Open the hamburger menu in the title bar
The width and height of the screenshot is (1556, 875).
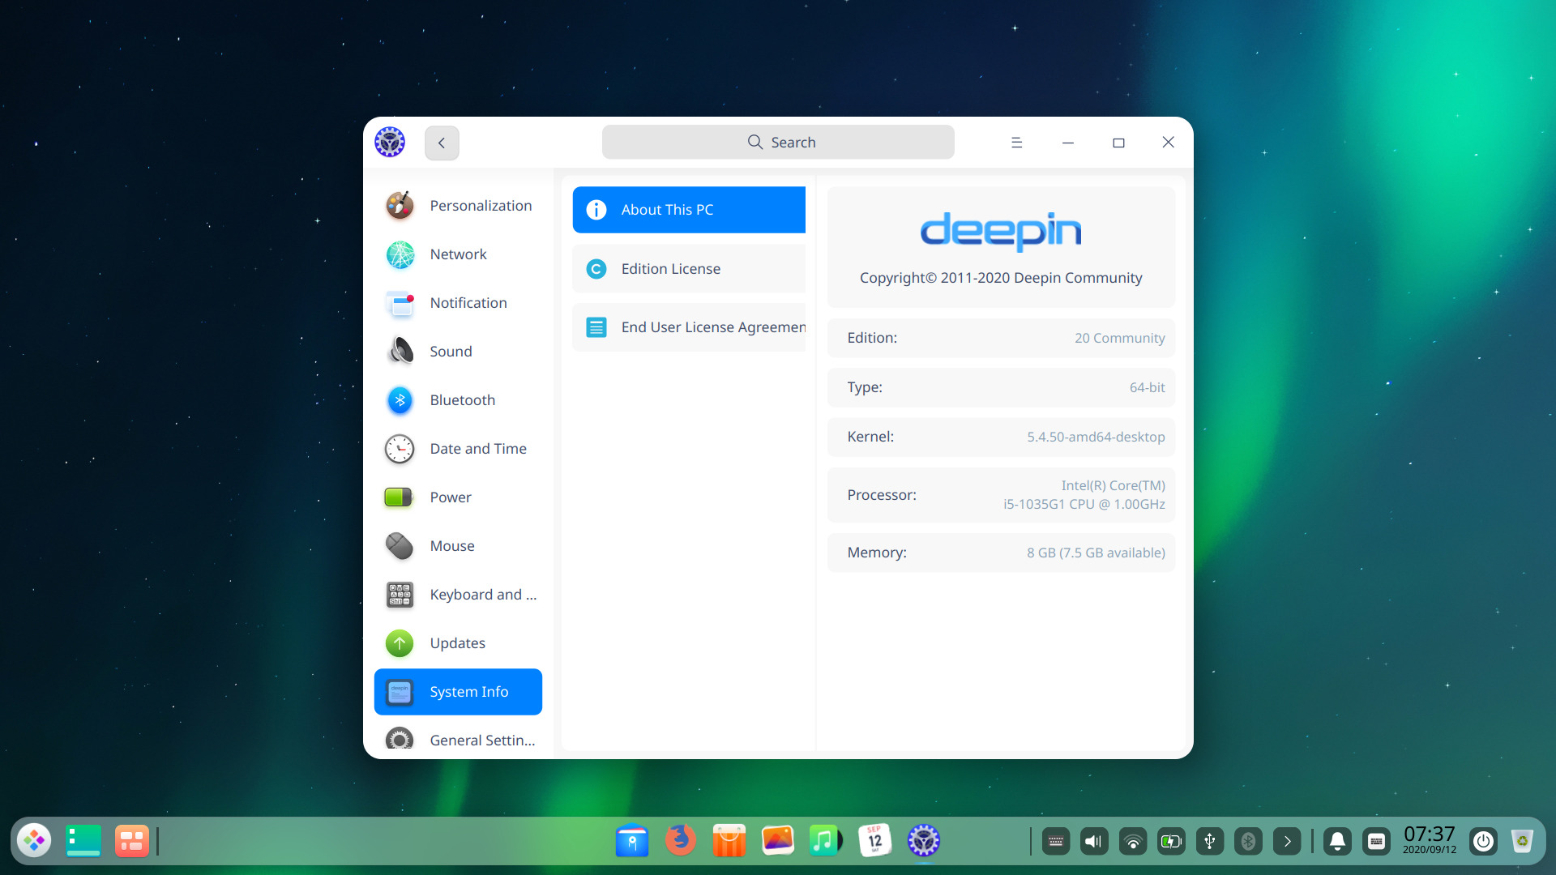point(1016,142)
